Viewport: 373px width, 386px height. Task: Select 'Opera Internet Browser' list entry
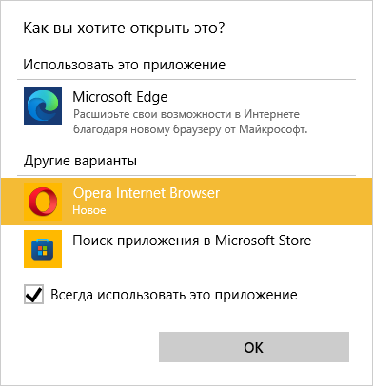coord(186,202)
